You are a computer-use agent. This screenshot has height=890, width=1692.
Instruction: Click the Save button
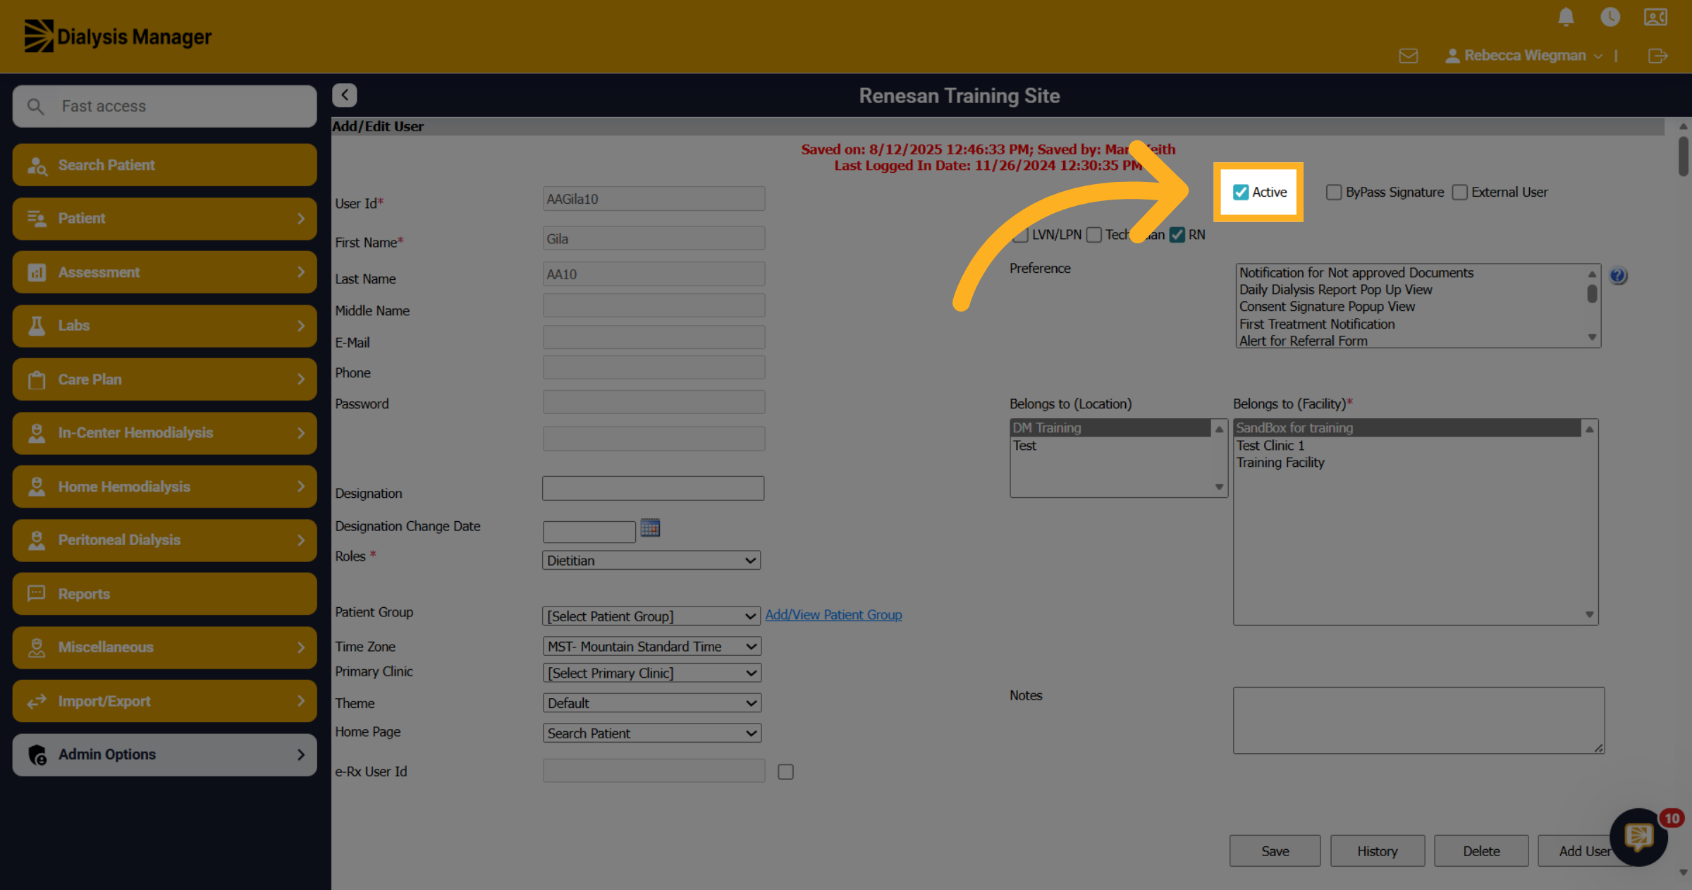pos(1275,851)
